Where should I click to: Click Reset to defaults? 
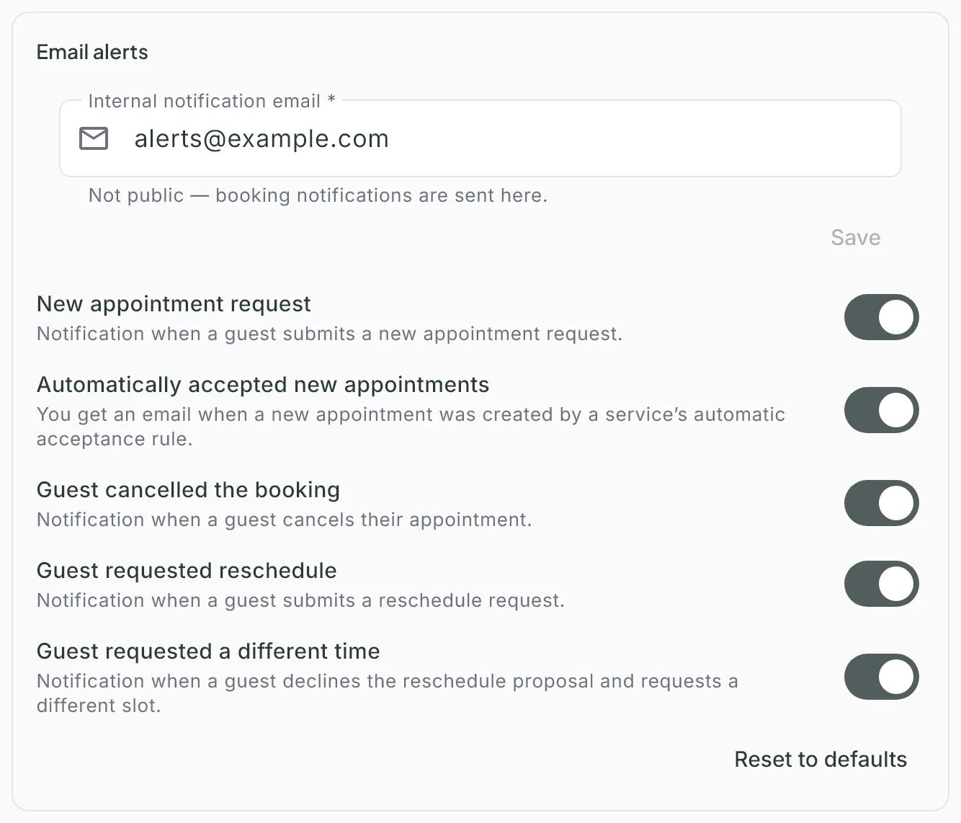821,760
